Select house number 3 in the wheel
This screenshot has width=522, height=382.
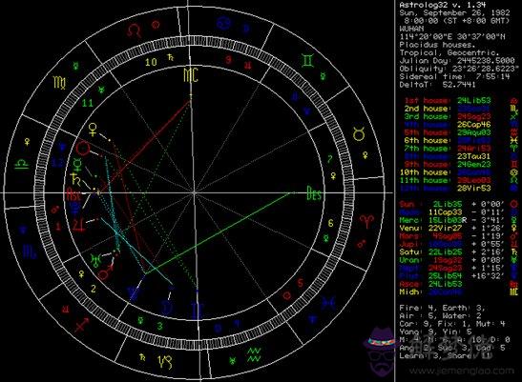point(160,326)
